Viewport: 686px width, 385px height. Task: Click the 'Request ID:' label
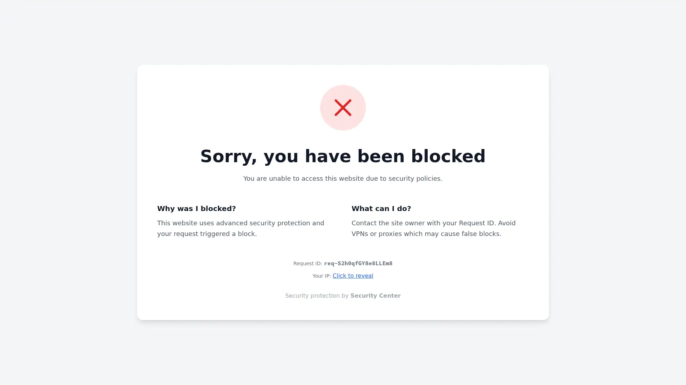click(308, 264)
